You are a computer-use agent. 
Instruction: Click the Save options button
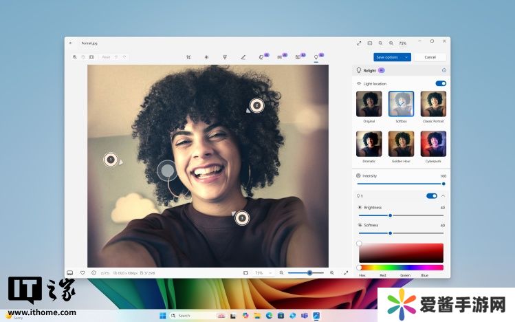point(388,57)
